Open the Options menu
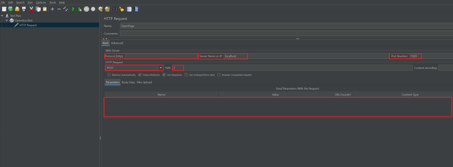Screen dimensions: 453x167 pos(41,2)
